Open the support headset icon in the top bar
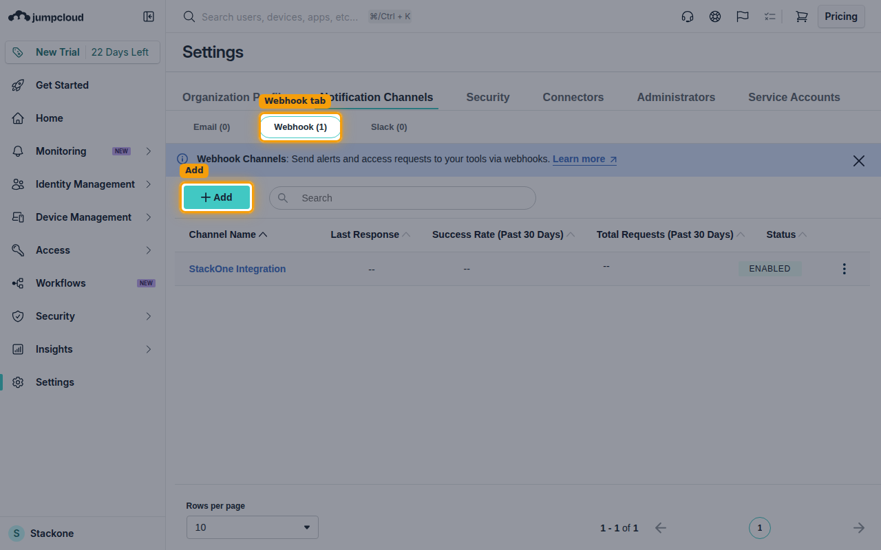Image resolution: width=881 pixels, height=550 pixels. (x=687, y=16)
